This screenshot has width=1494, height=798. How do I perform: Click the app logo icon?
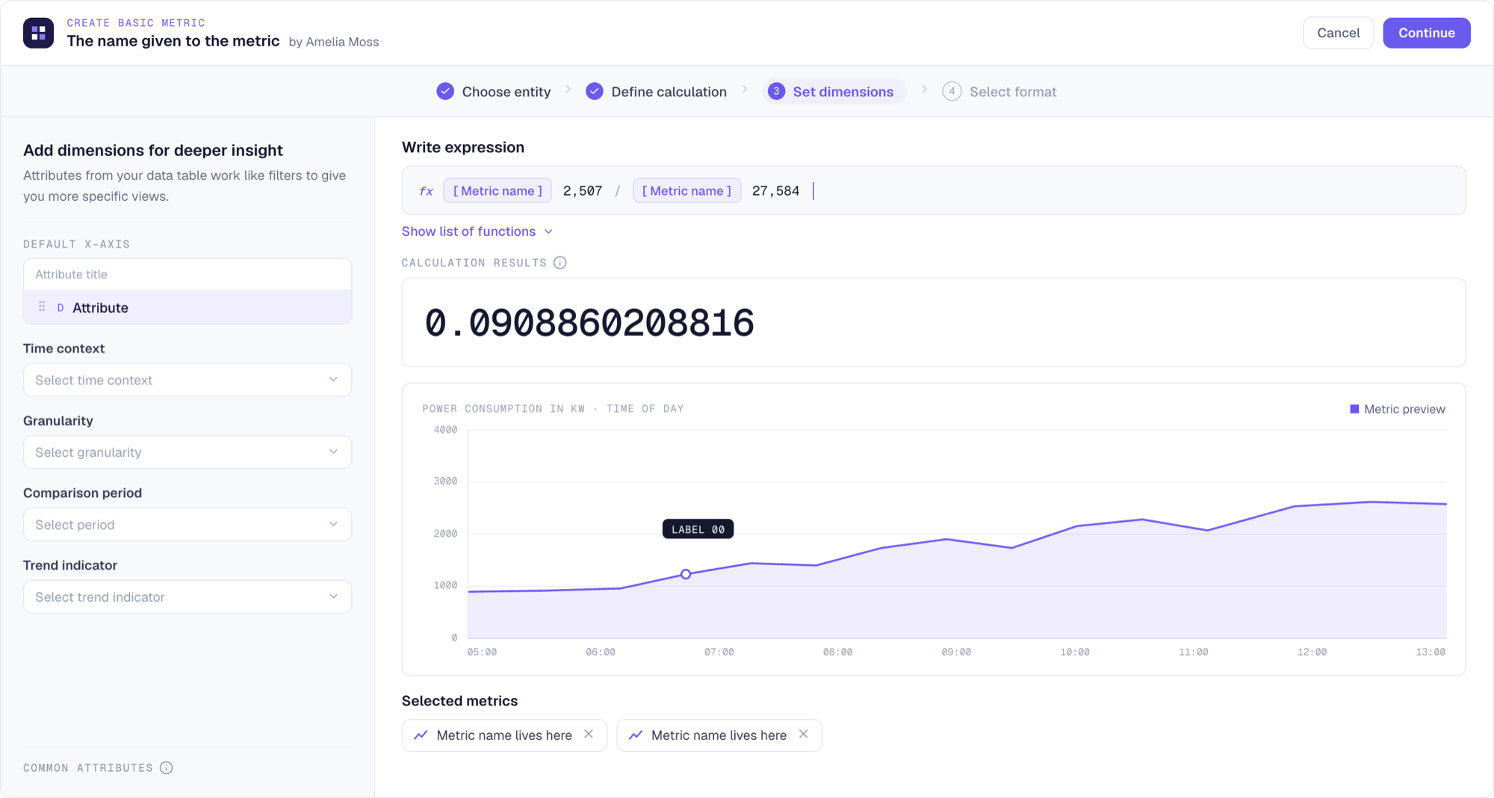click(x=38, y=33)
